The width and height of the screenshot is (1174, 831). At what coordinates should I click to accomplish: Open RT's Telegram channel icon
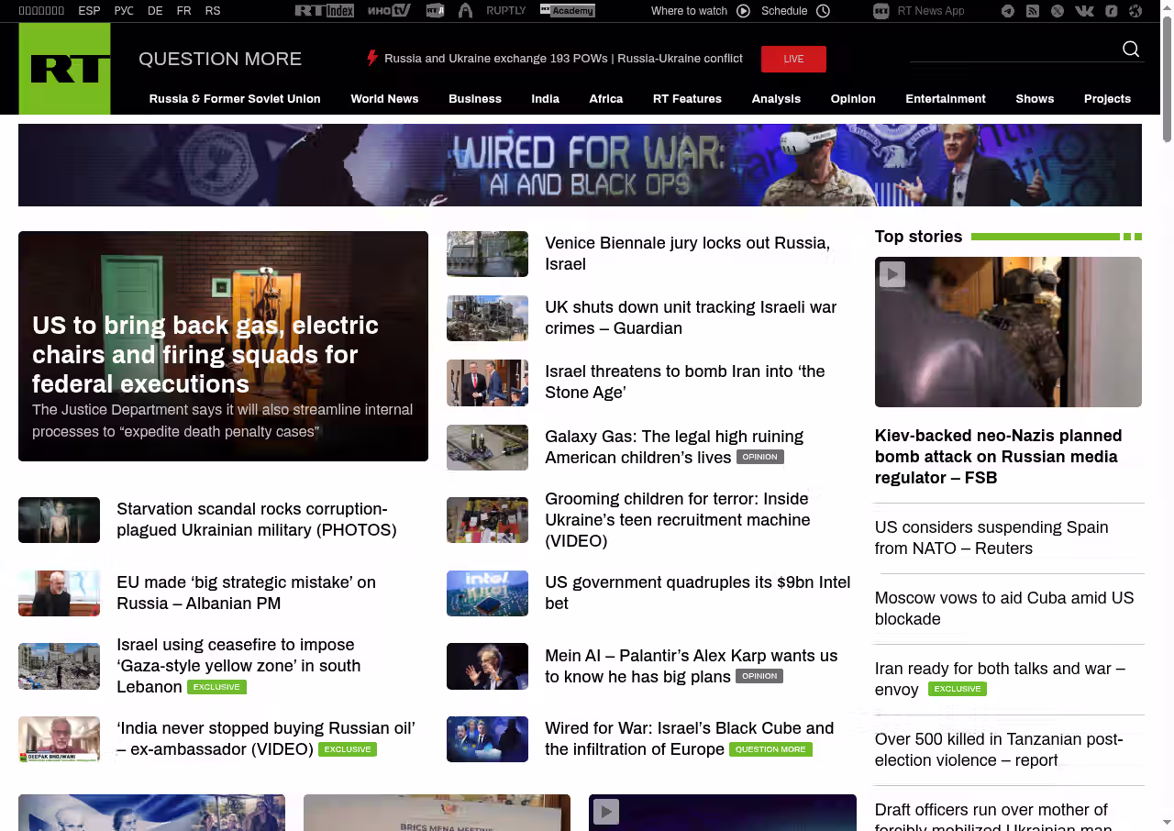[x=1008, y=11]
